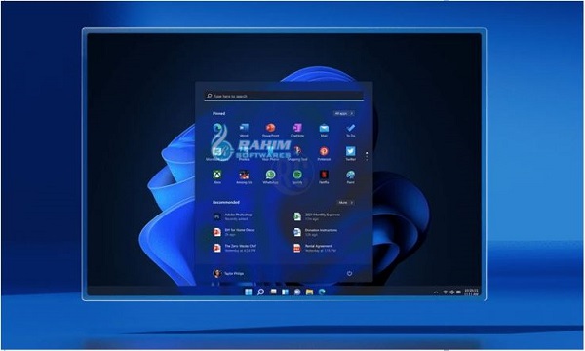Open The Zero Waste Chef presentation

click(x=235, y=248)
